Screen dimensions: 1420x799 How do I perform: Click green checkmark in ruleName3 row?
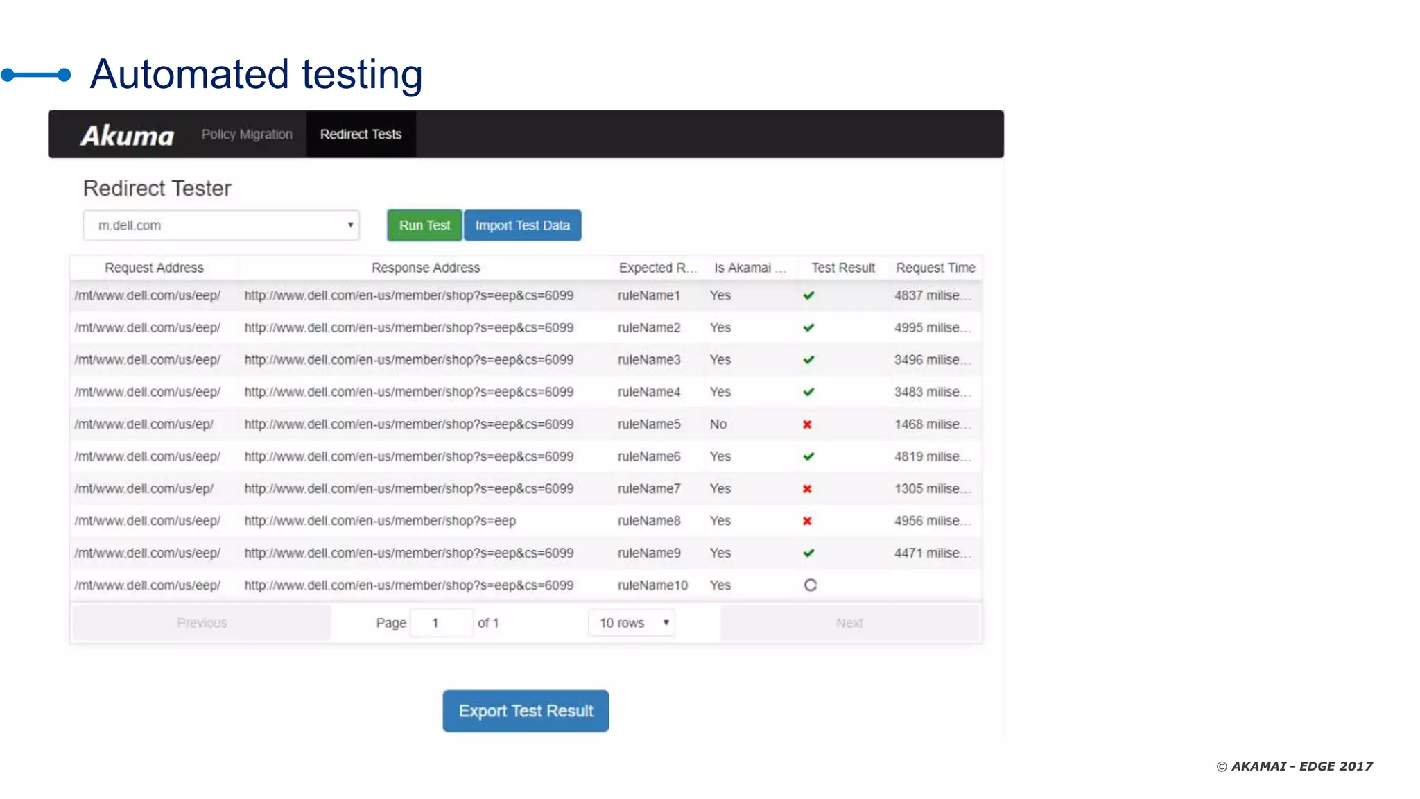coord(808,360)
